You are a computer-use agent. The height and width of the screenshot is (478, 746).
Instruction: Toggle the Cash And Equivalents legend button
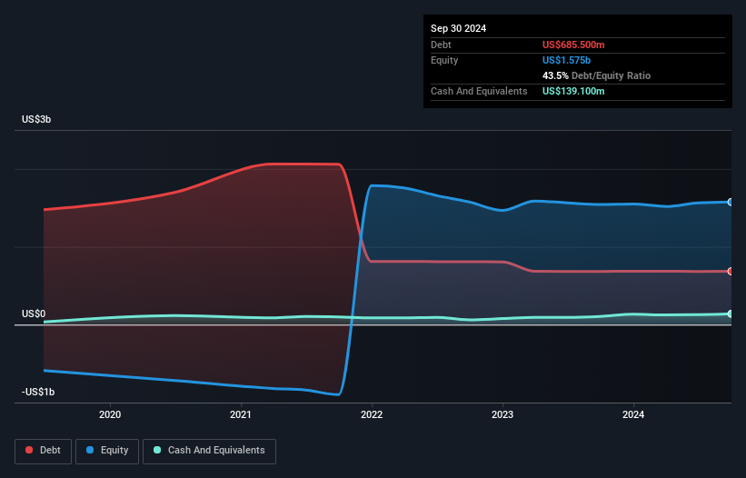coord(209,451)
